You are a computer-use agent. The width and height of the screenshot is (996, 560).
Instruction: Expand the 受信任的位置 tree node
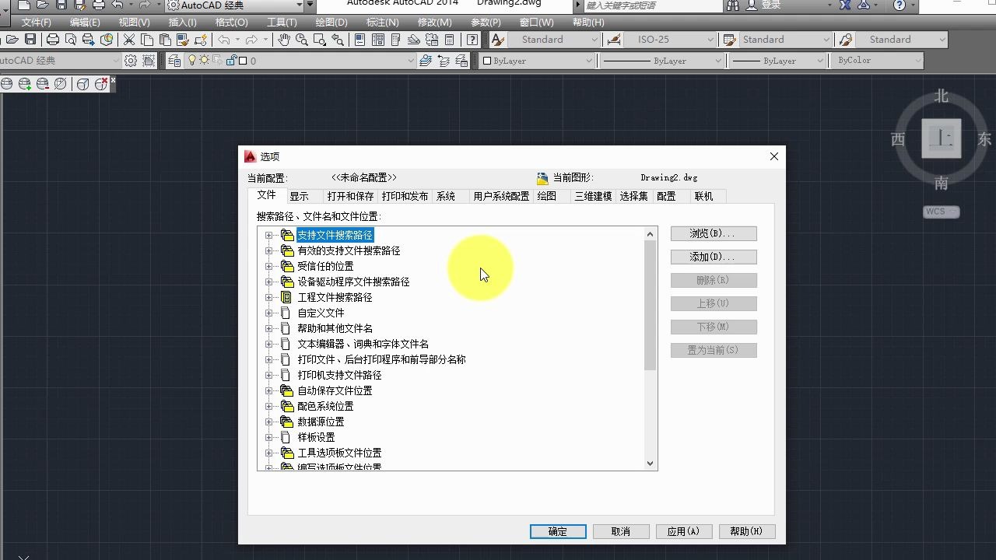pos(269,266)
